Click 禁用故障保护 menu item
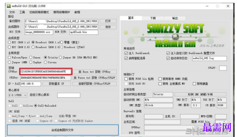The height and width of the screenshot is (137, 237). pos(62,12)
